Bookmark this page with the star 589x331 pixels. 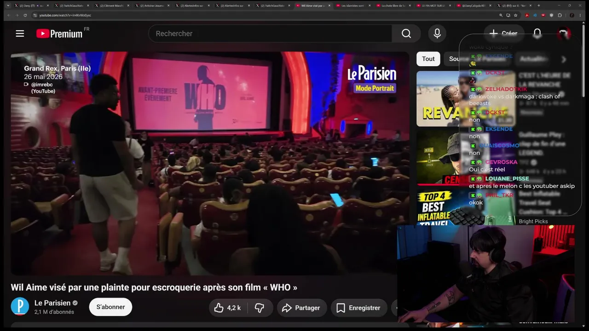click(x=516, y=15)
